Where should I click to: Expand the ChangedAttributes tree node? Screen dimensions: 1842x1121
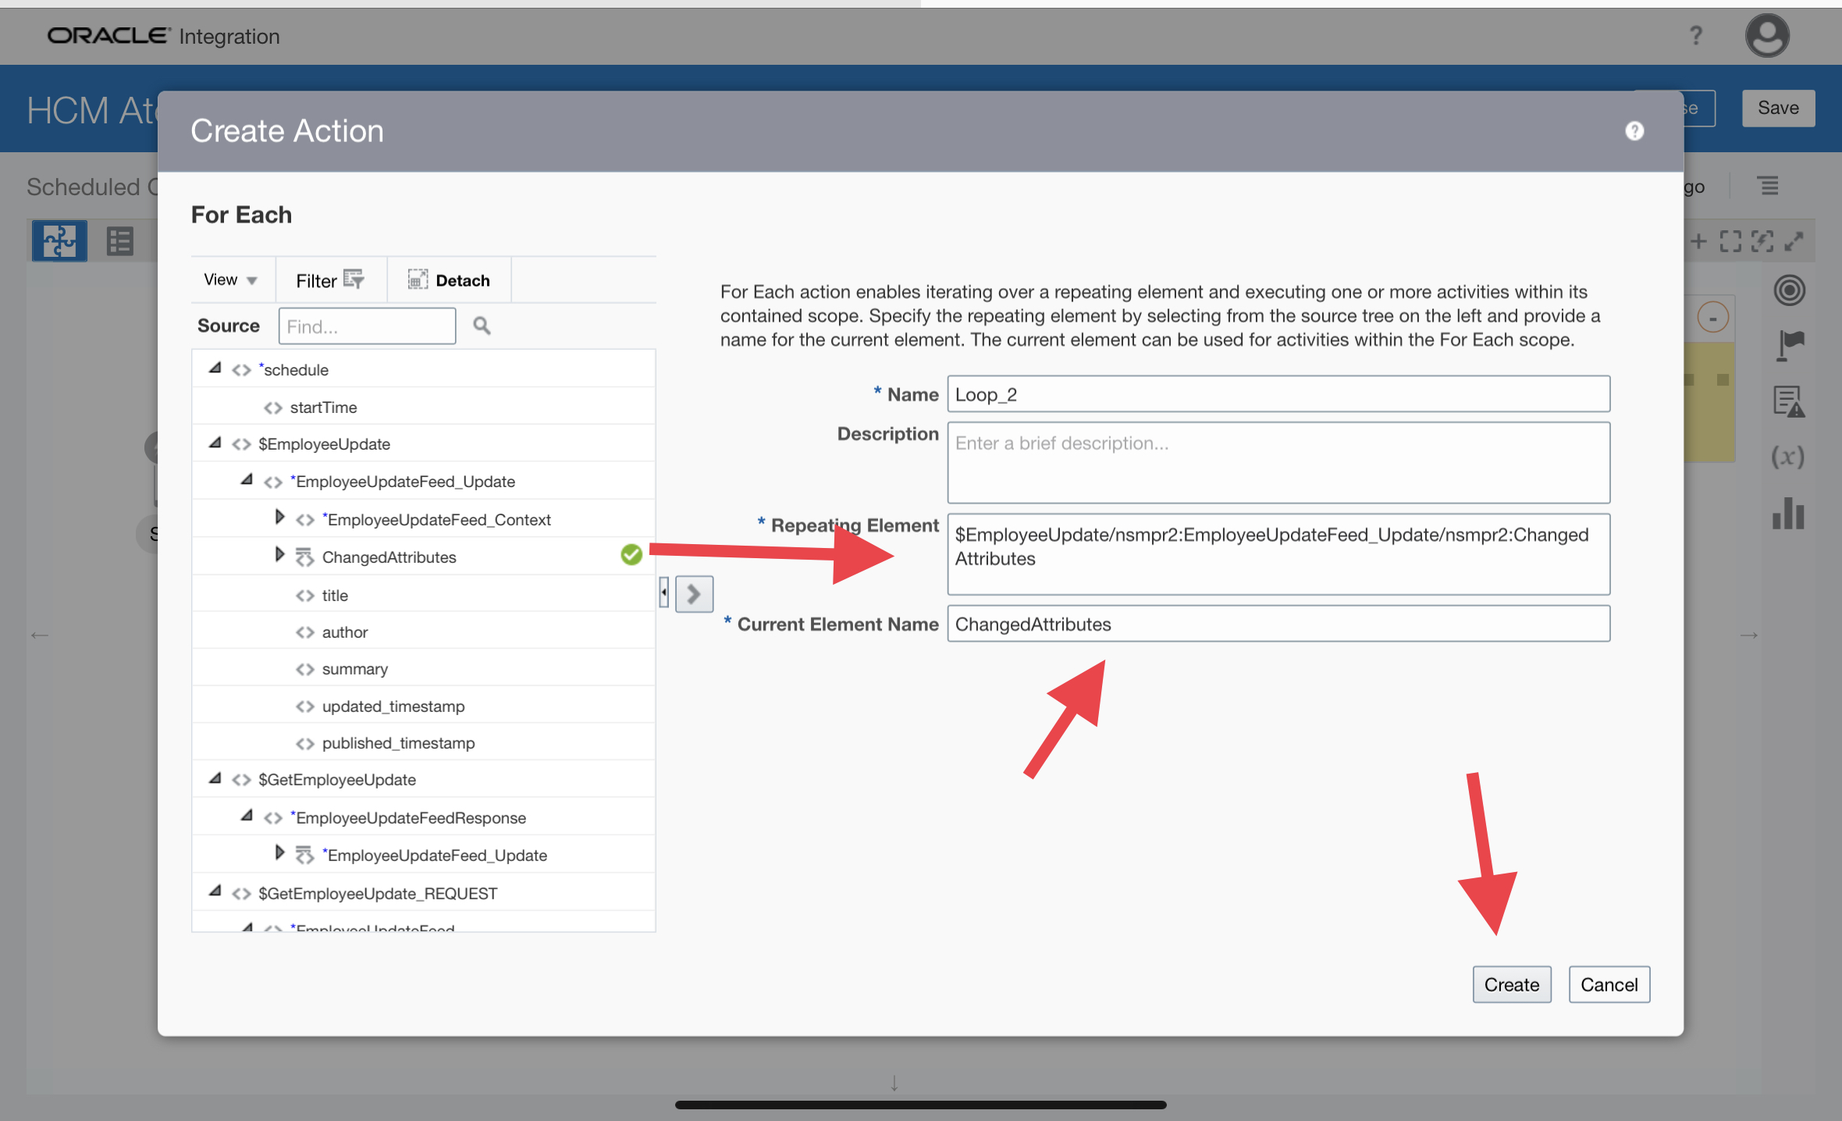[279, 555]
